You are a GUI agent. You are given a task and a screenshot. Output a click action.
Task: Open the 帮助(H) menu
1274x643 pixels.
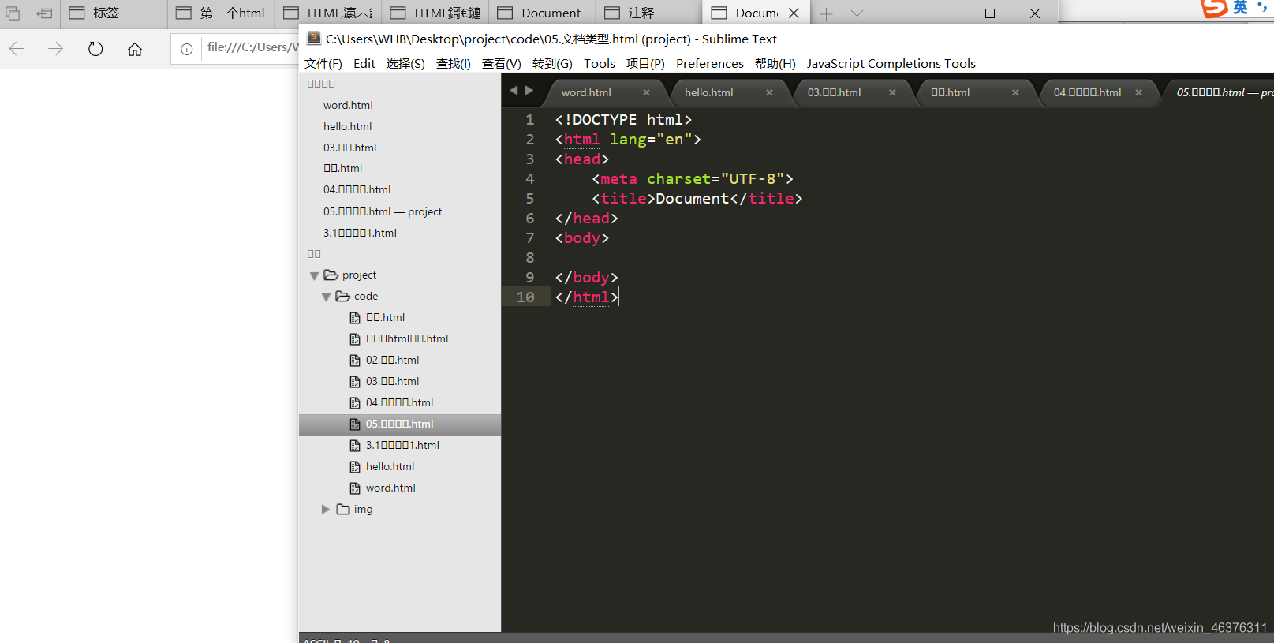(775, 64)
